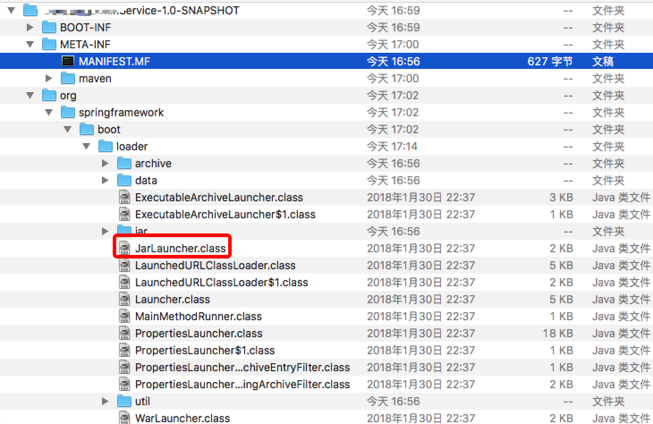Image resolution: width=653 pixels, height=424 pixels.
Task: Click PropertiesLauncher.class file icon
Action: tap(124, 333)
